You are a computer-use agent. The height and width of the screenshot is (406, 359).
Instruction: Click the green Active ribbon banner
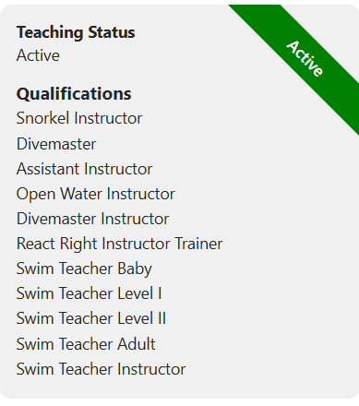[305, 58]
